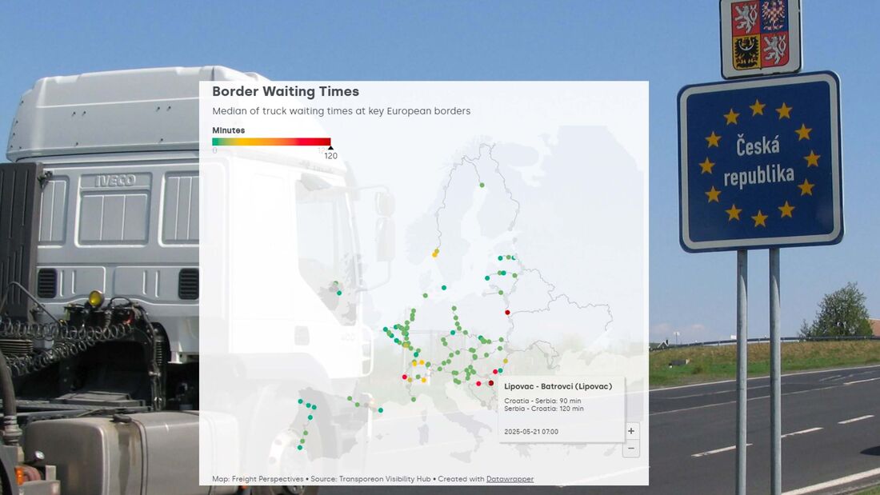The image size is (880, 495).
Task: Select the red border marker near Lipovac
Action: (490, 382)
